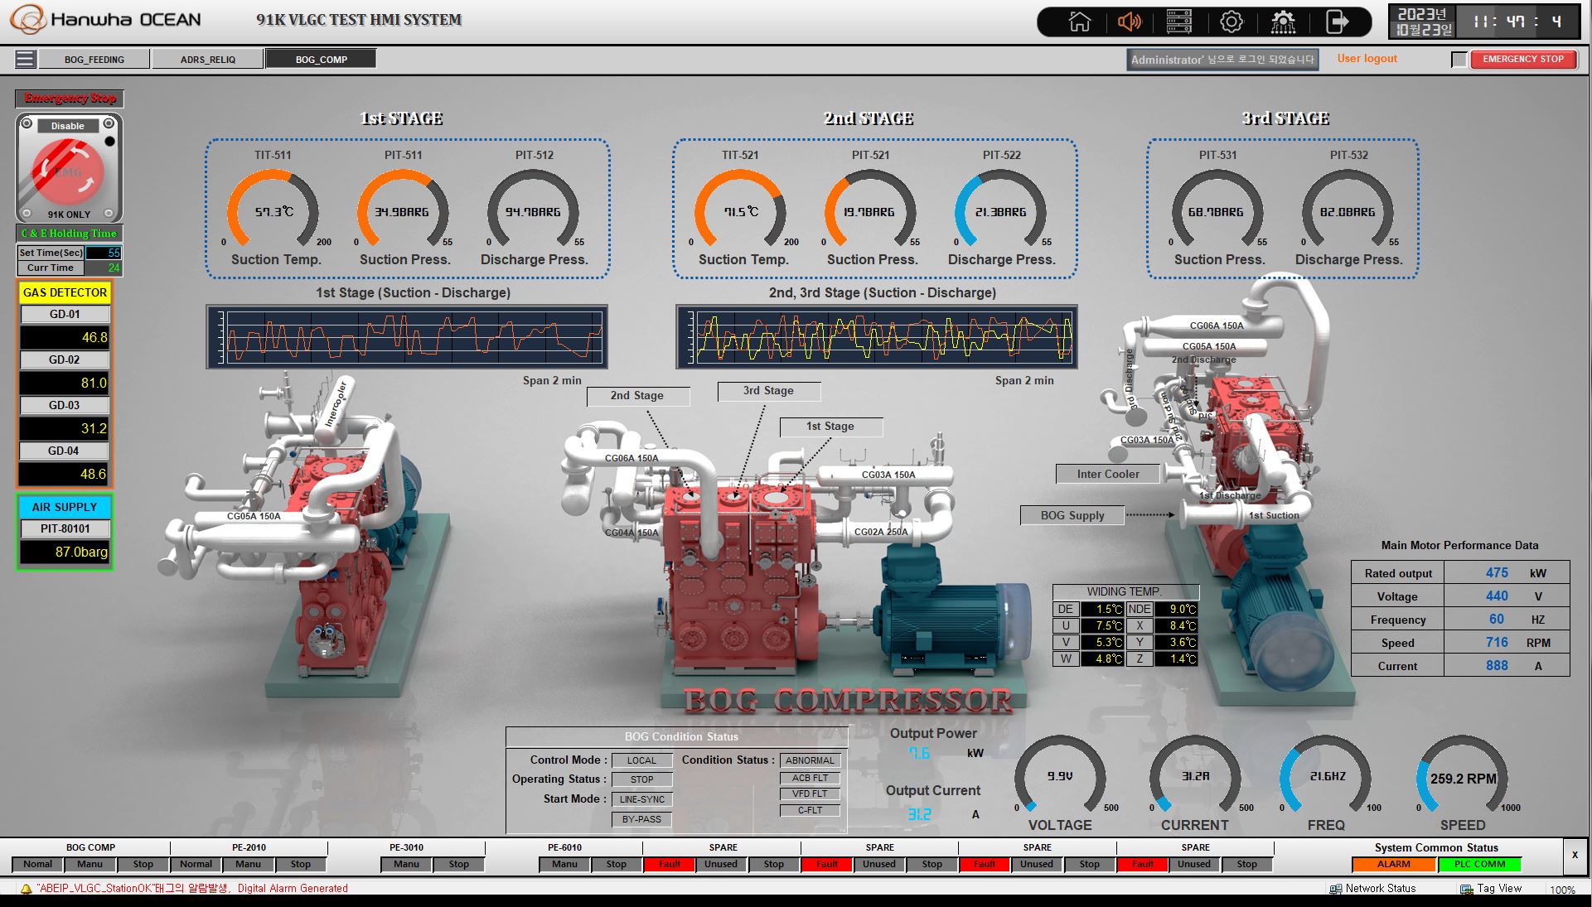Click Manu under PE-2010
This screenshot has width=1592, height=907.
point(249,864)
